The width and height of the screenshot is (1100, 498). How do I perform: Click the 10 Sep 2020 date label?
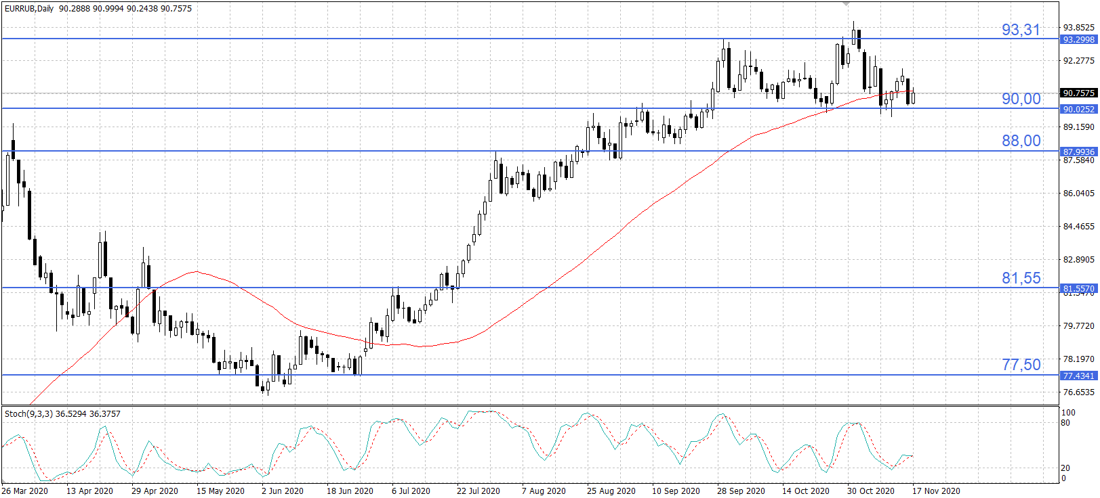(x=676, y=491)
